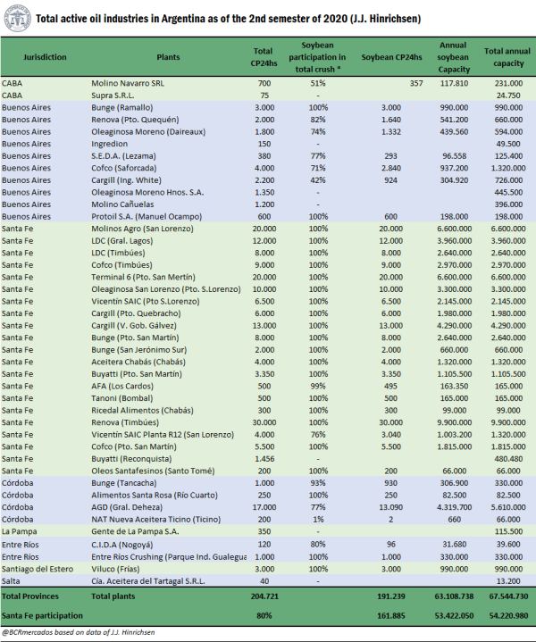Select 'Soybean participation in total crush' header
536x642 pixels.
(x=317, y=57)
